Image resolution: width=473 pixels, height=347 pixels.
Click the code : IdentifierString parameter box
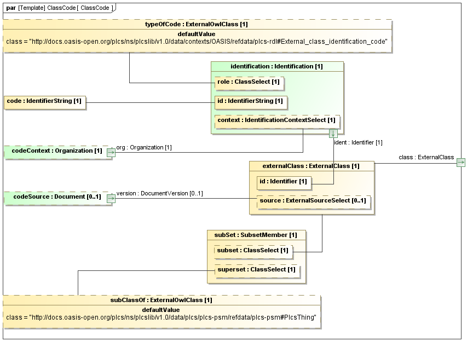coord(44,101)
